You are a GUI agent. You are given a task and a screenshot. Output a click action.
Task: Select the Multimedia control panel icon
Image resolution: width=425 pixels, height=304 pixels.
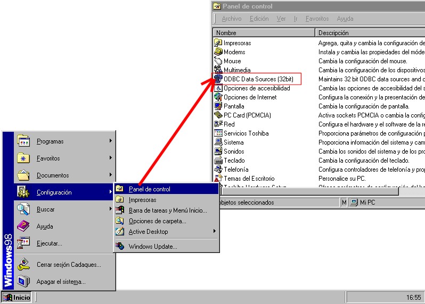218,70
